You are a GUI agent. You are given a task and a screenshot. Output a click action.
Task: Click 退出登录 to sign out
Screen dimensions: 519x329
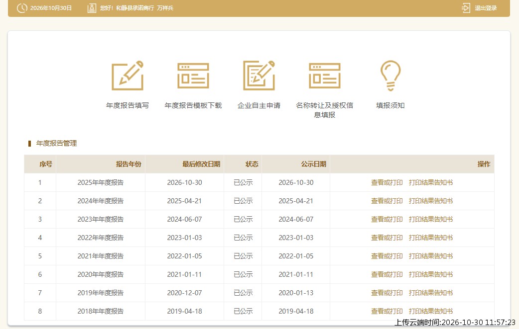click(x=486, y=8)
